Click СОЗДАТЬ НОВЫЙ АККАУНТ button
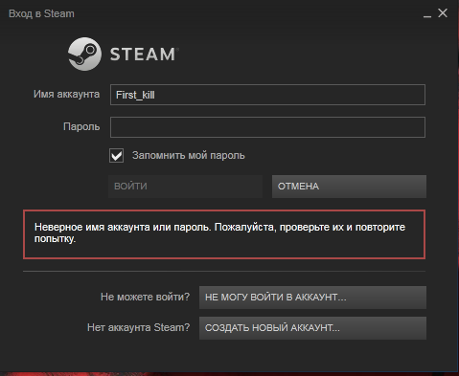This screenshot has width=459, height=376. [312, 328]
